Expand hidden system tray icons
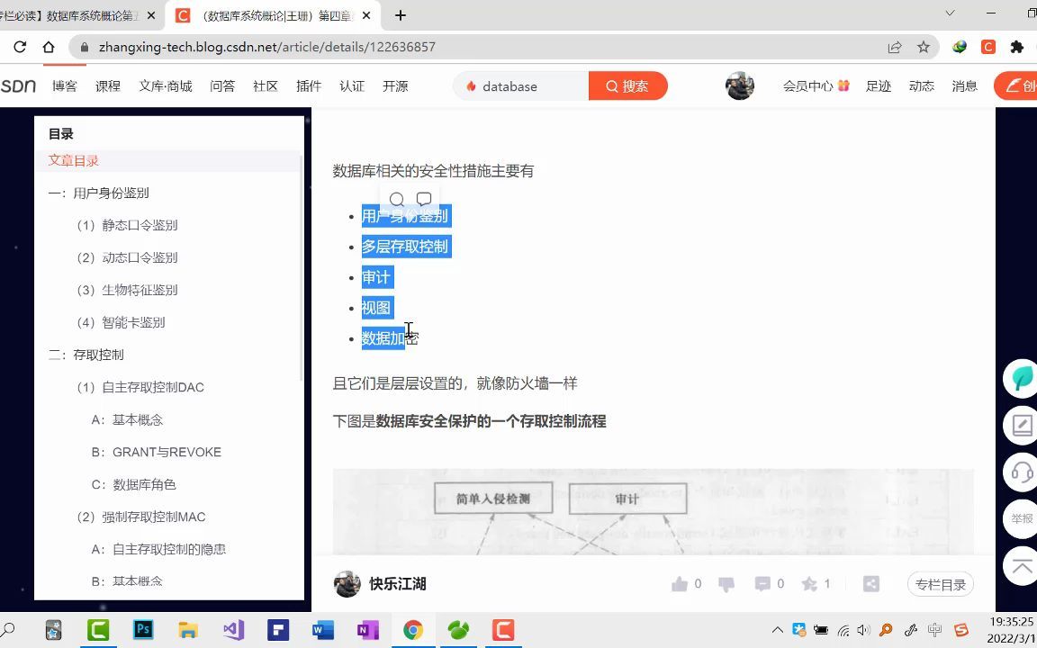The image size is (1037, 648). click(777, 630)
